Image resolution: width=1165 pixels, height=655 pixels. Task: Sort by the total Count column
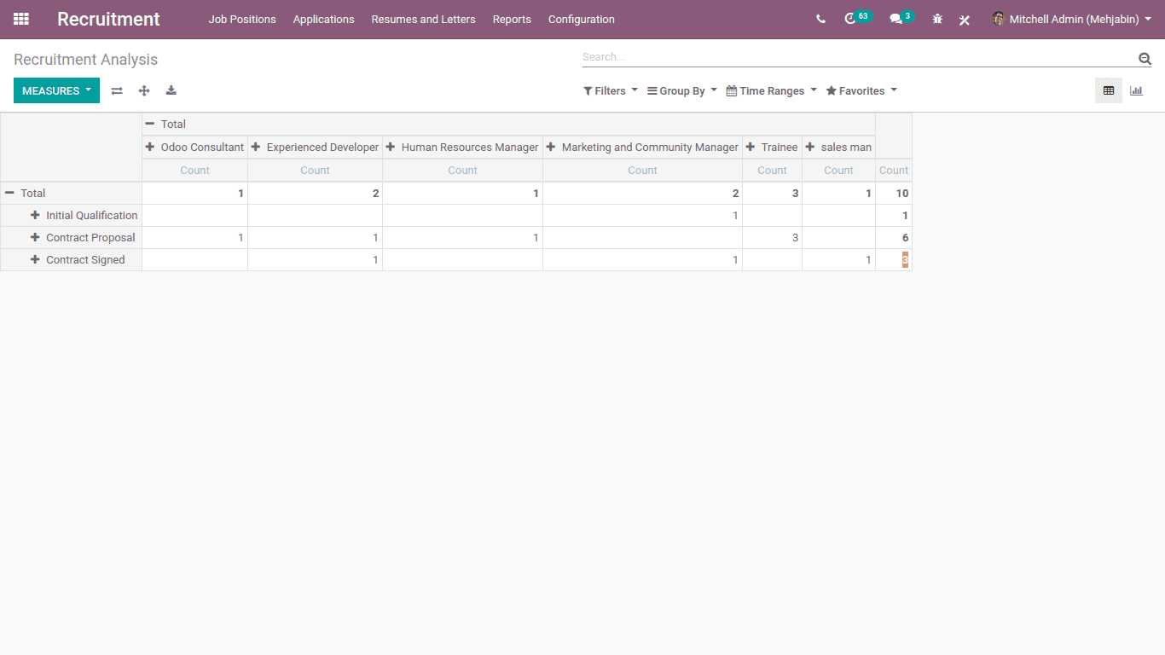[894, 170]
